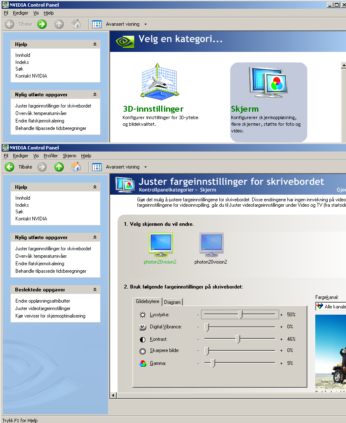Open Endre oppløsningsattributter link
The width and height of the screenshot is (346, 423).
(x=43, y=301)
